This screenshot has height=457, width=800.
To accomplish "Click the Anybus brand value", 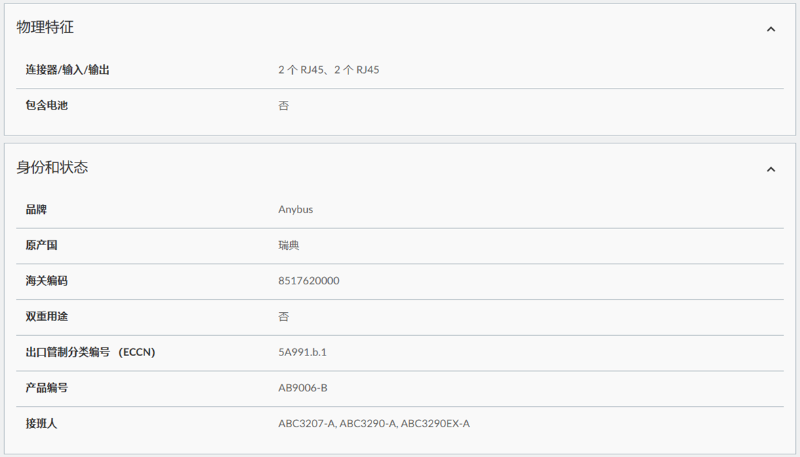I will point(296,210).
